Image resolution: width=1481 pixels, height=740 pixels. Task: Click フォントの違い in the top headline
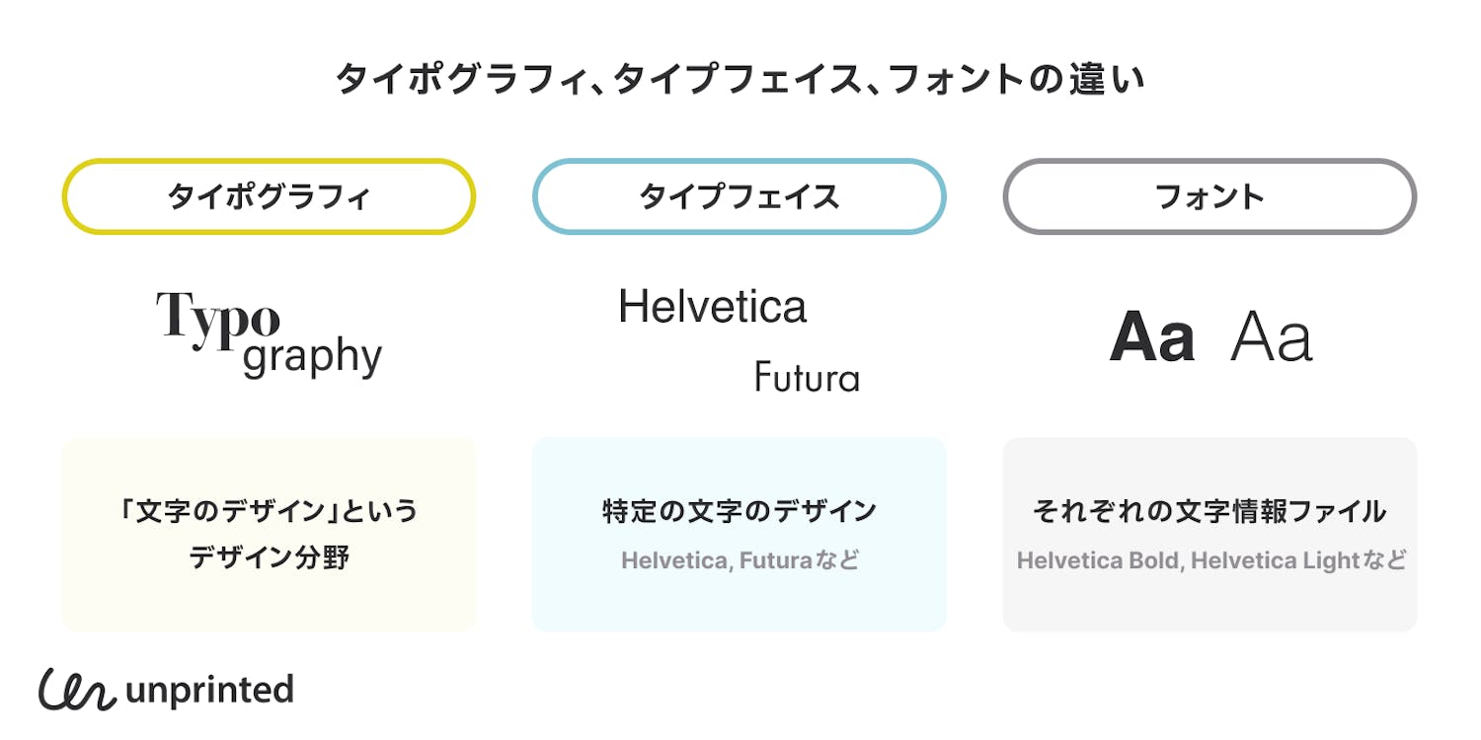click(x=1017, y=80)
